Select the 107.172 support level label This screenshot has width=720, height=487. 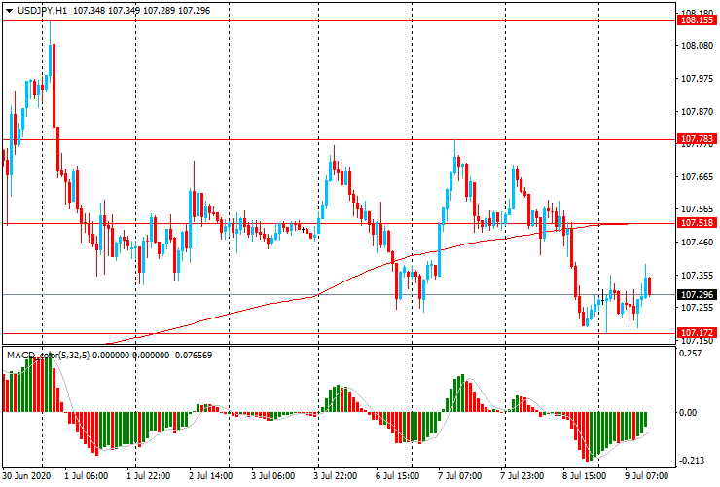point(697,334)
